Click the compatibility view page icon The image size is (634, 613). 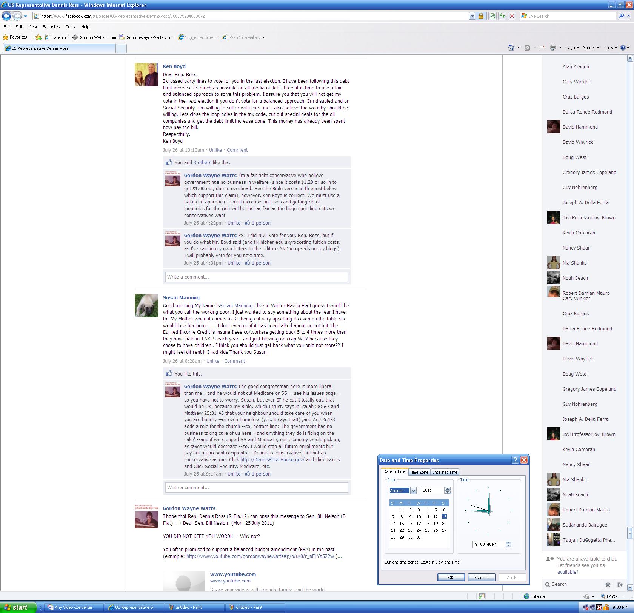[492, 16]
